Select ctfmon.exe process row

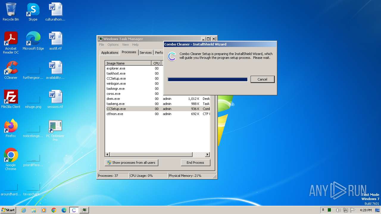[x=158, y=114]
